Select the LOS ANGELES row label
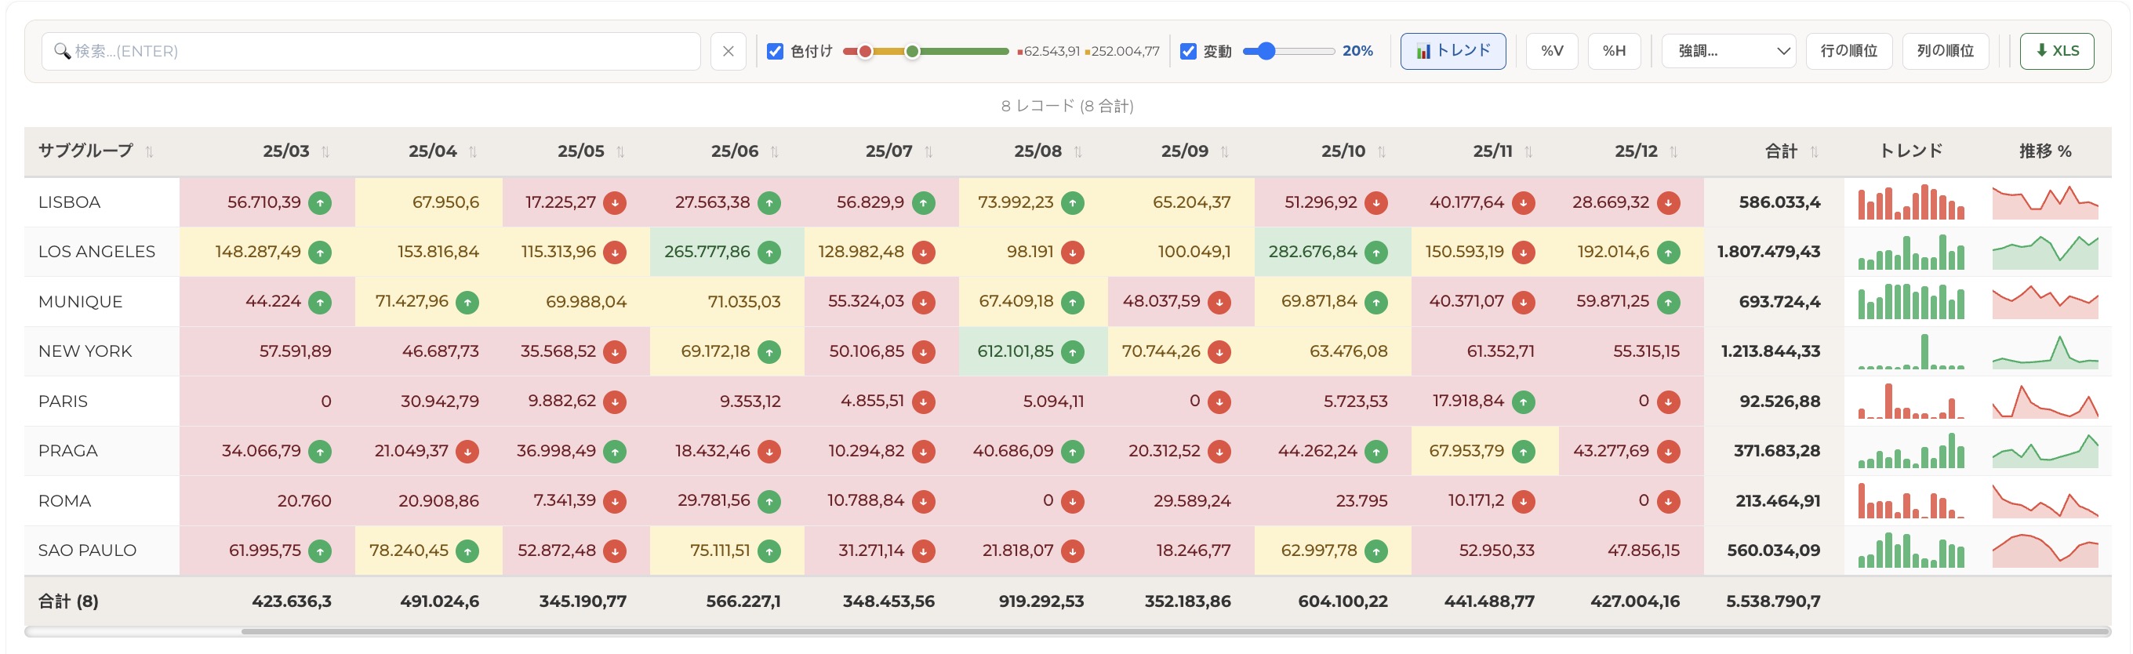The image size is (2133, 654). [97, 252]
